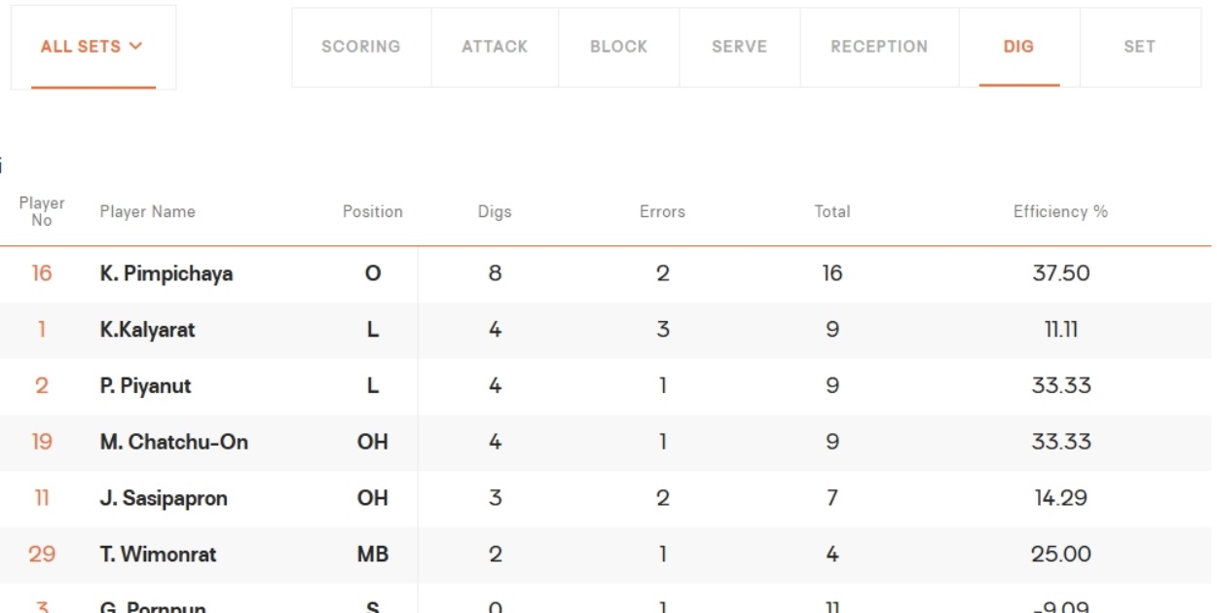The width and height of the screenshot is (1217, 613).
Task: Open J. Sasipapron's player row
Action: coord(608,498)
